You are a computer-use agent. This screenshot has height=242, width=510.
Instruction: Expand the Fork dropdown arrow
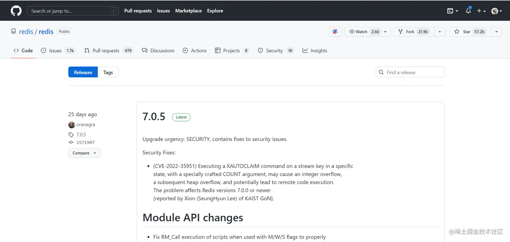coord(440,32)
